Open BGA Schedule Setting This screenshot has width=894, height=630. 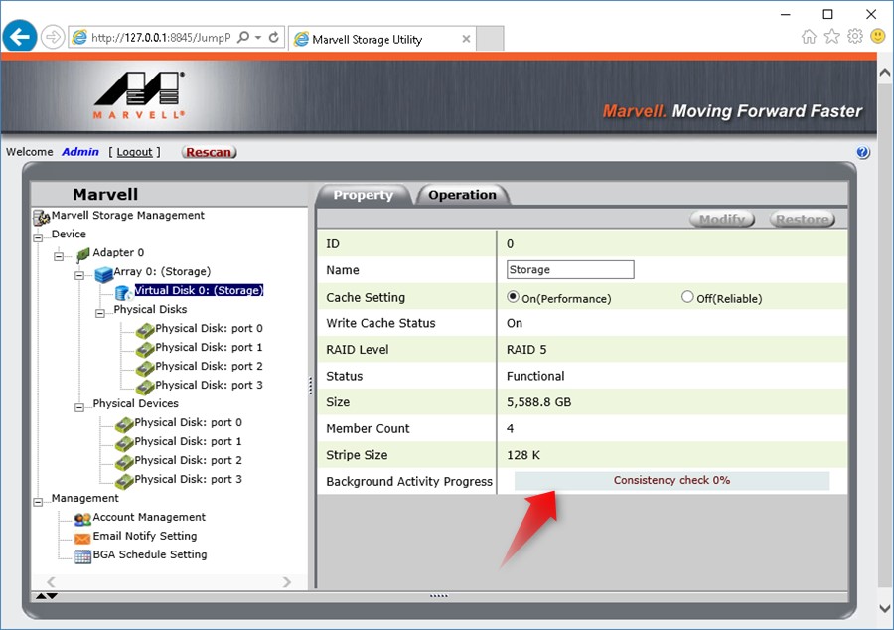[81, 555]
